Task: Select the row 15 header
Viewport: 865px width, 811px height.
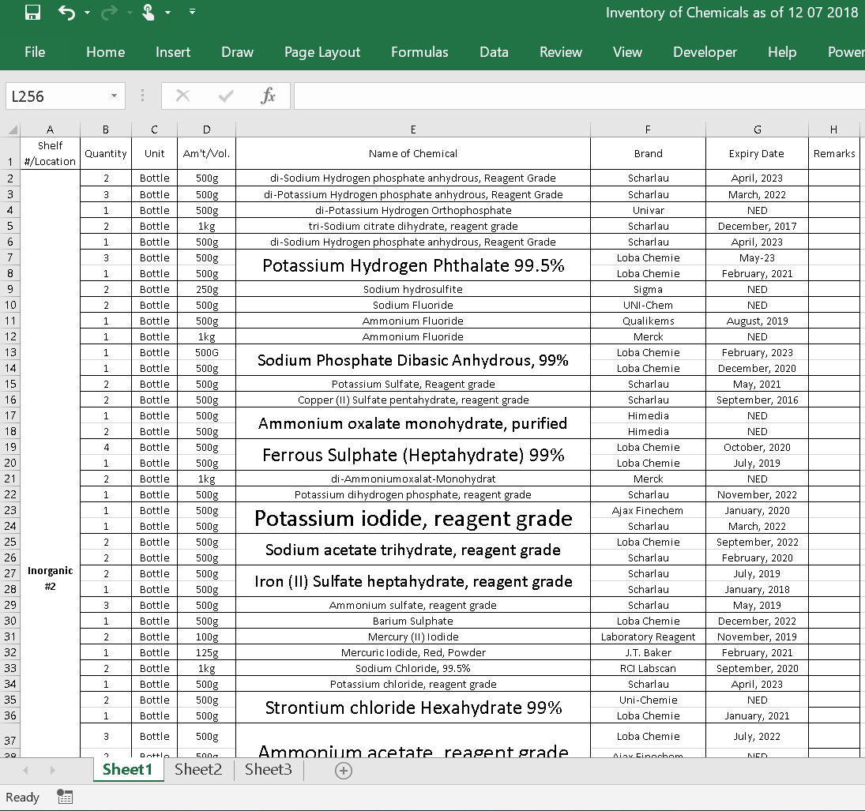Action: pos(10,384)
